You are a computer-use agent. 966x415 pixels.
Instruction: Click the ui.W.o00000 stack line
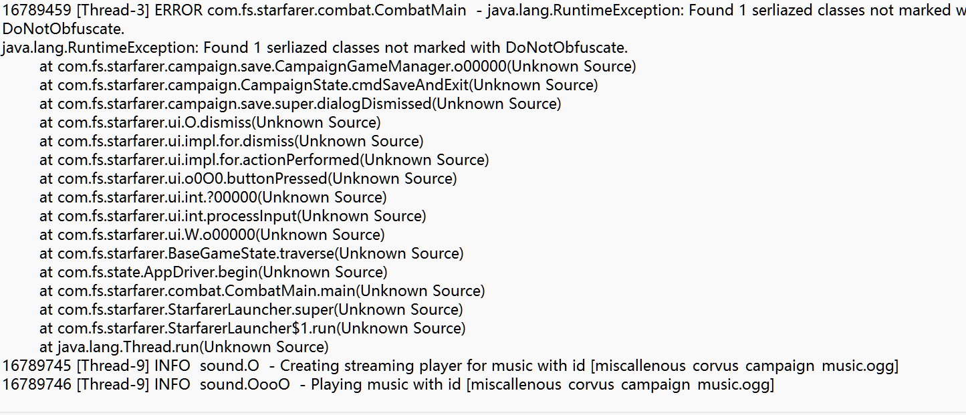(212, 235)
